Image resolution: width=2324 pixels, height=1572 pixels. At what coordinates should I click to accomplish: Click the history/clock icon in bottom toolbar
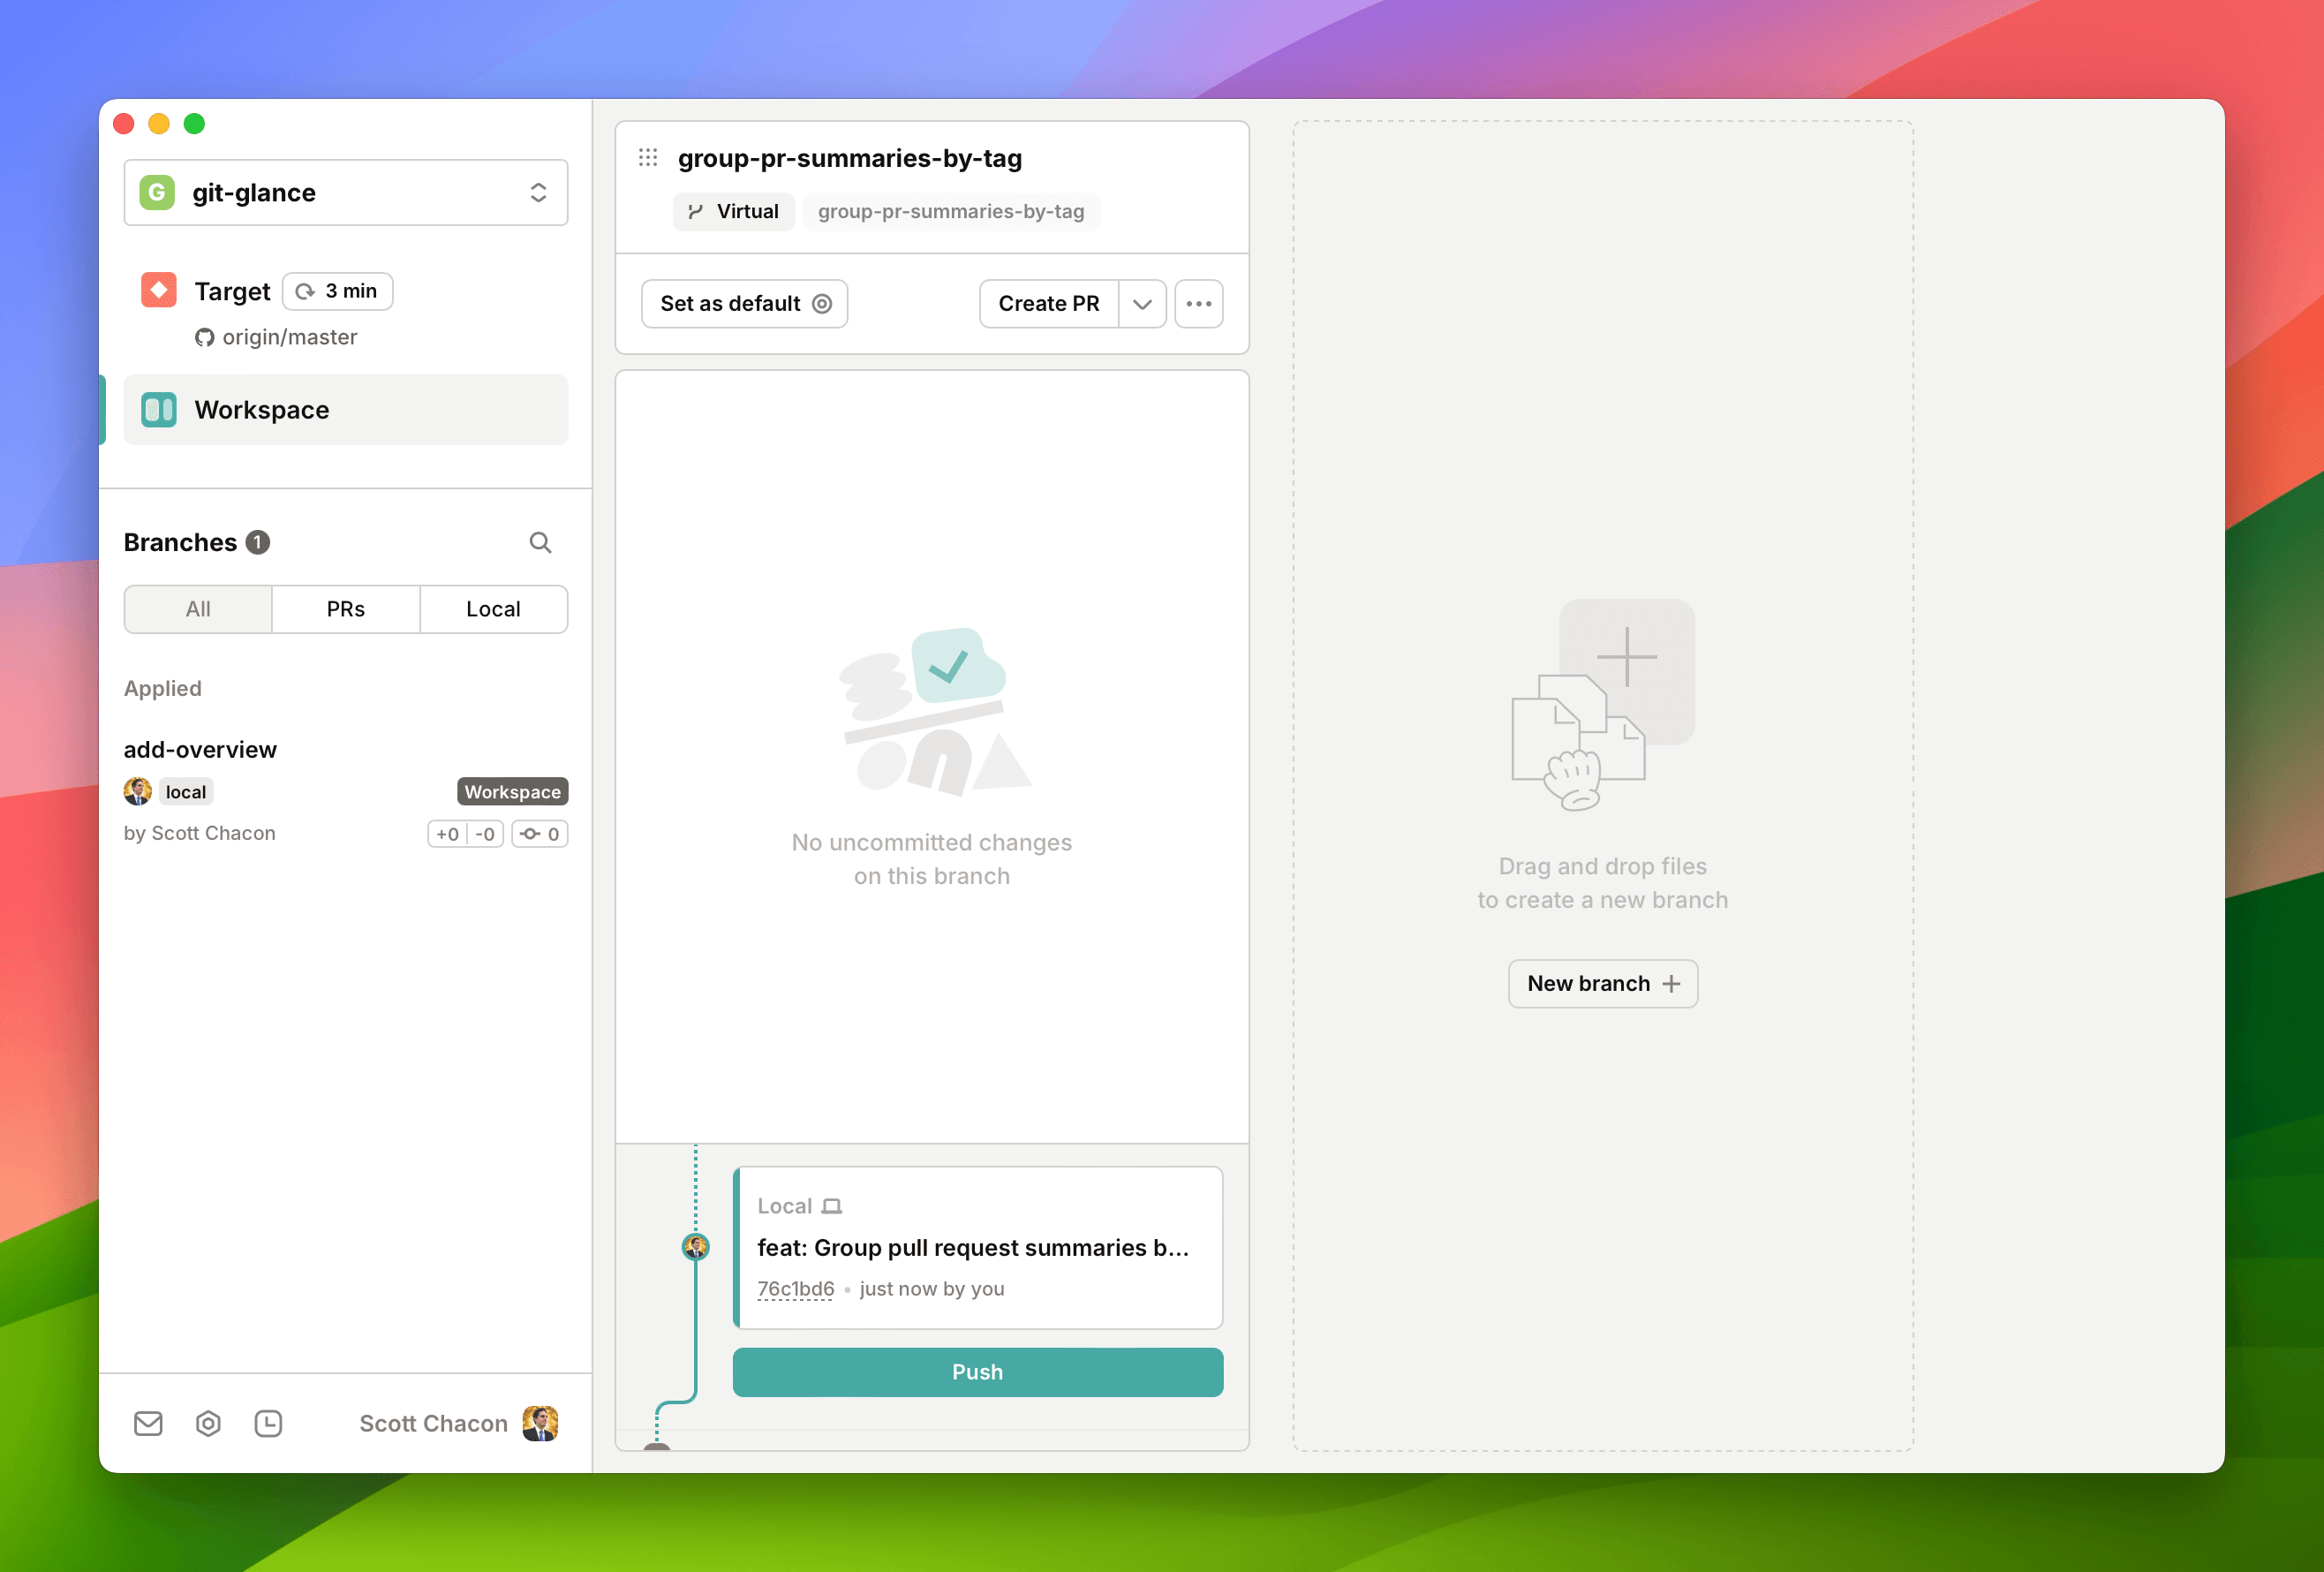tap(268, 1423)
